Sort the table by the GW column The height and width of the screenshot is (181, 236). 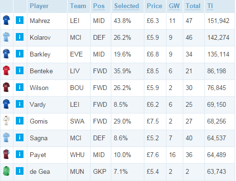(x=174, y=6)
